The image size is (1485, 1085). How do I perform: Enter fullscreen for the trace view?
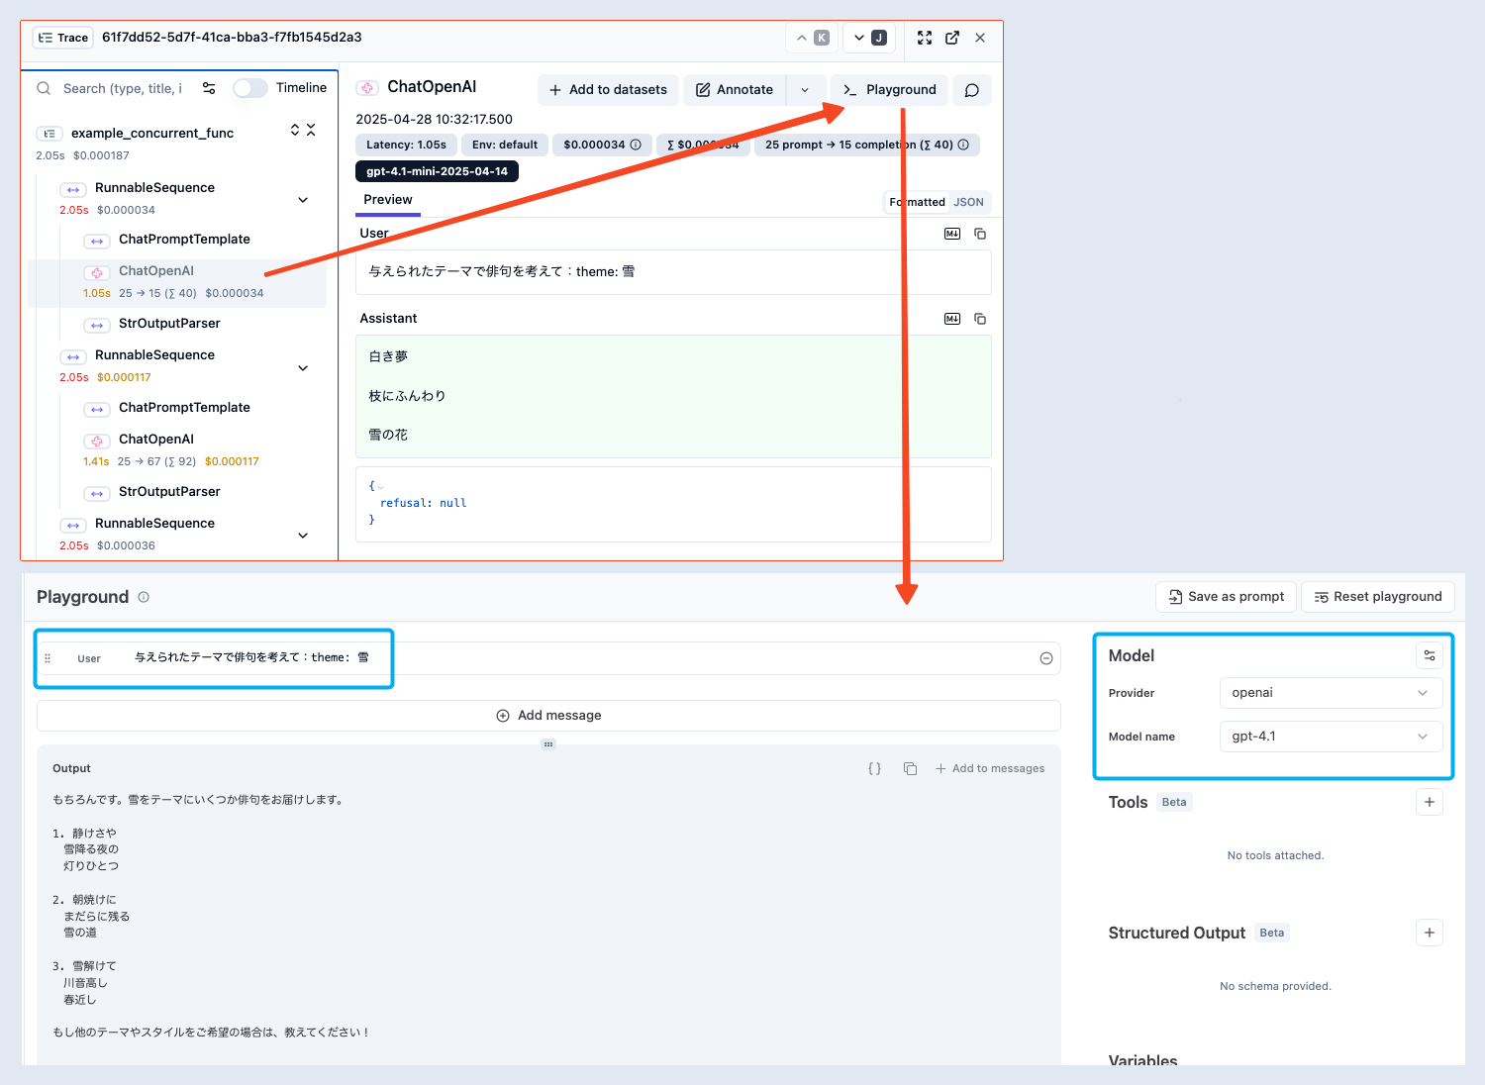coord(925,38)
